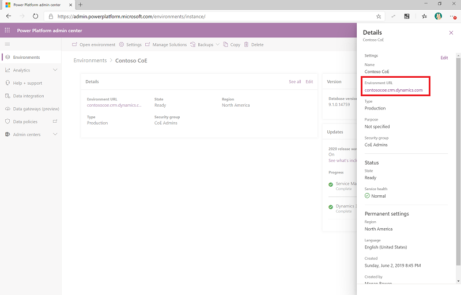Collapse the navigation hamburger menu
461x295 pixels.
pyautogui.click(x=7, y=44)
